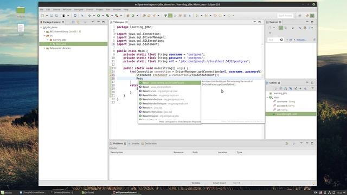Click the External Tools run icon
Screen dimensions: 347x195
[x=117, y=16]
